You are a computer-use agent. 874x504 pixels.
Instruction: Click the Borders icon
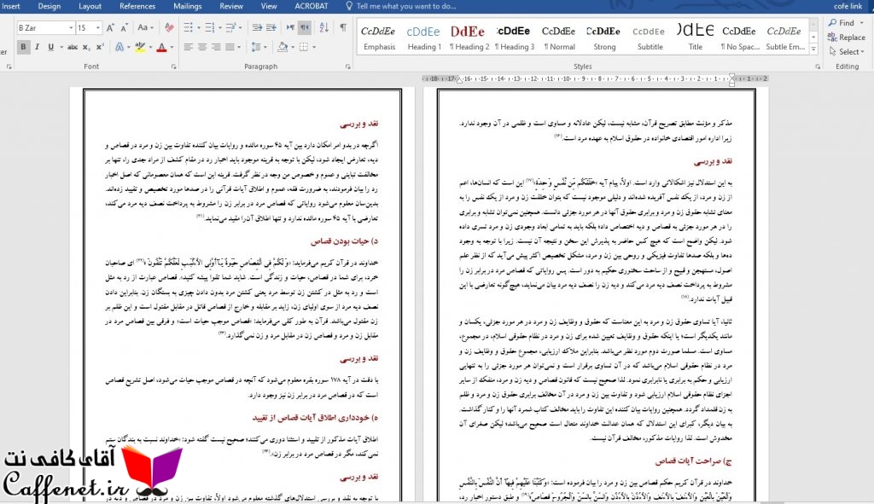[304, 48]
